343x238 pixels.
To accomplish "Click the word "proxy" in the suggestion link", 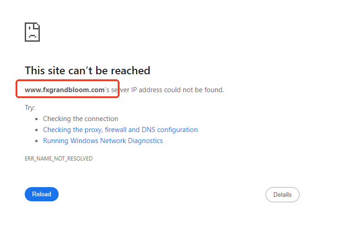I will click(92, 130).
